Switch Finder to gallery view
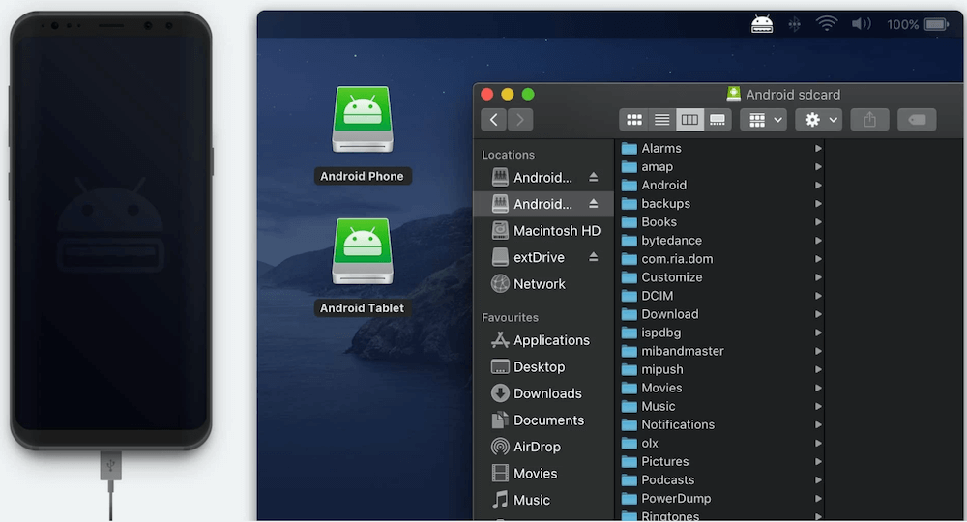 [718, 120]
